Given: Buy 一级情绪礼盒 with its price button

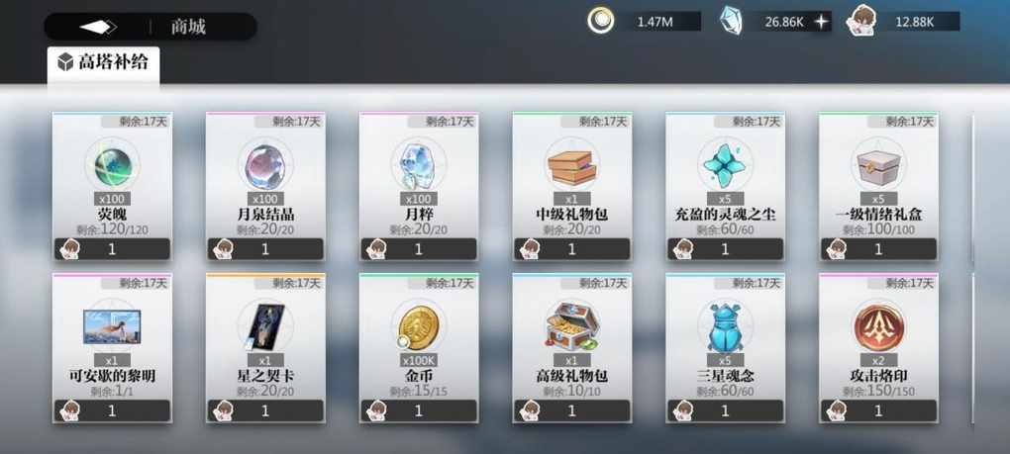Looking at the screenshot, I should coord(878,249).
